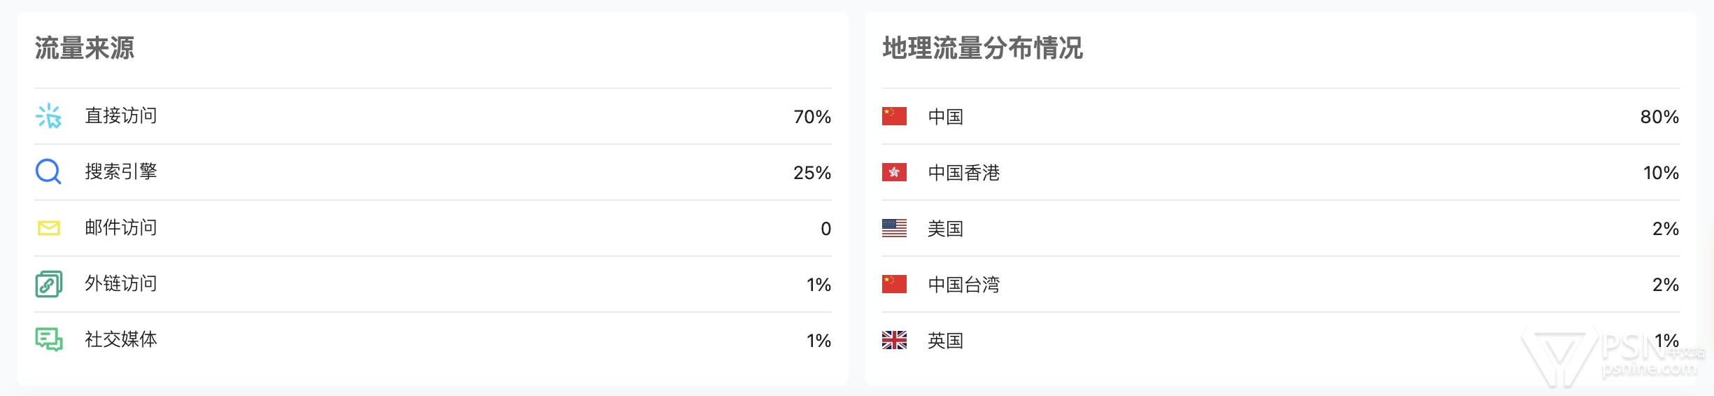Click the 80% value for 中国
The height and width of the screenshot is (396, 1714).
click(x=1659, y=117)
